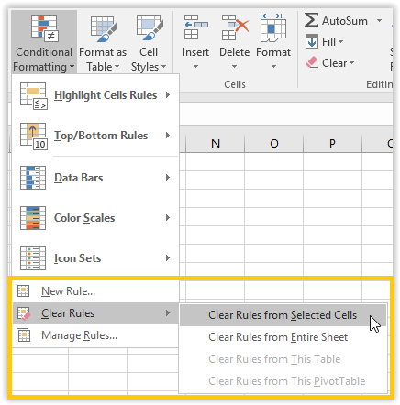Click the Insert cells icon
Image resolution: width=400 pixels, height=405 pixels.
[195, 27]
